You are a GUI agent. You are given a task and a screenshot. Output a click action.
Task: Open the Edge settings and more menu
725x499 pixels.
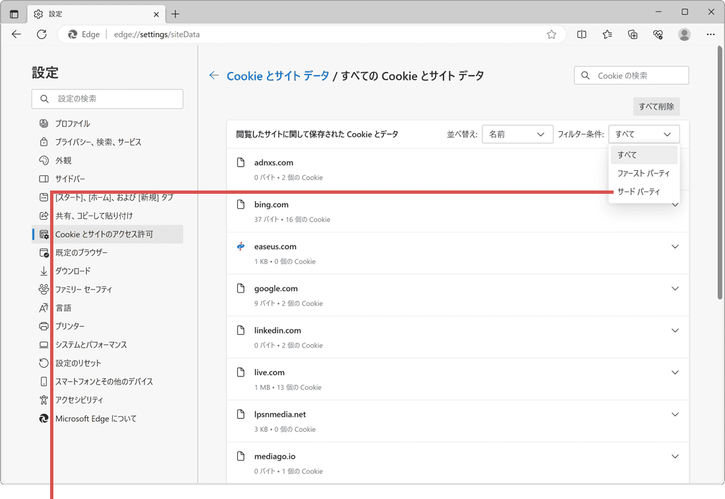710,34
